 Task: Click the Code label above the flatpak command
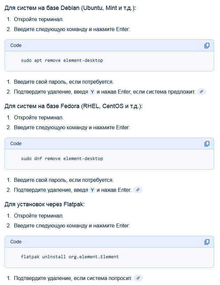coord(16,242)
